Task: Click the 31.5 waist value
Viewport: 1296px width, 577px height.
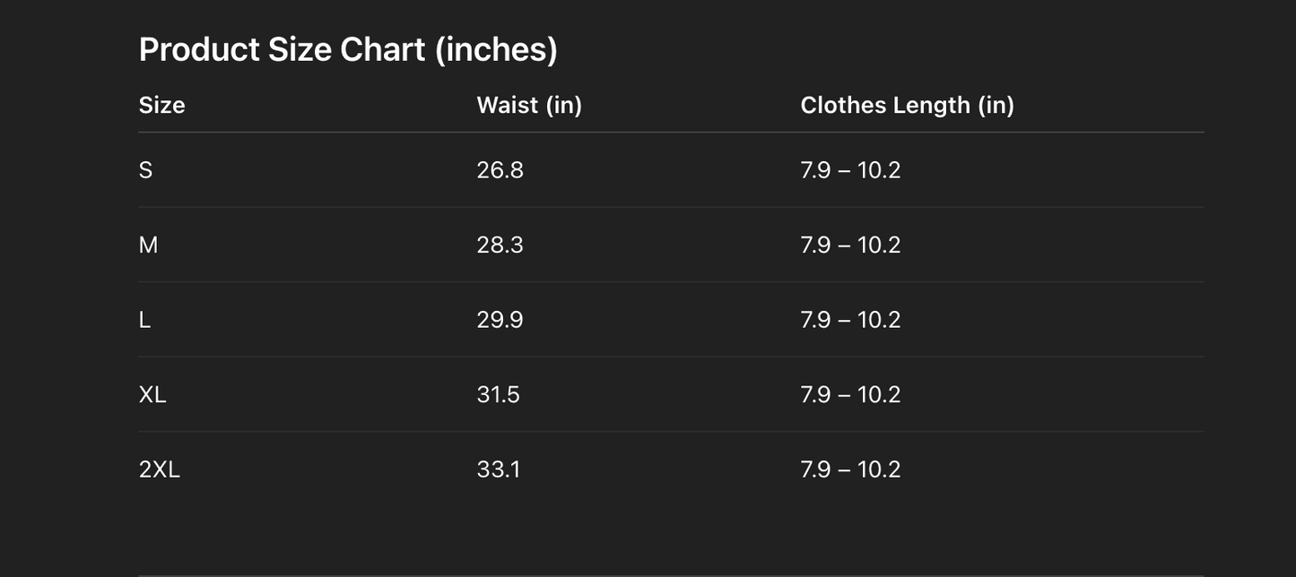Action: pyautogui.click(x=498, y=394)
